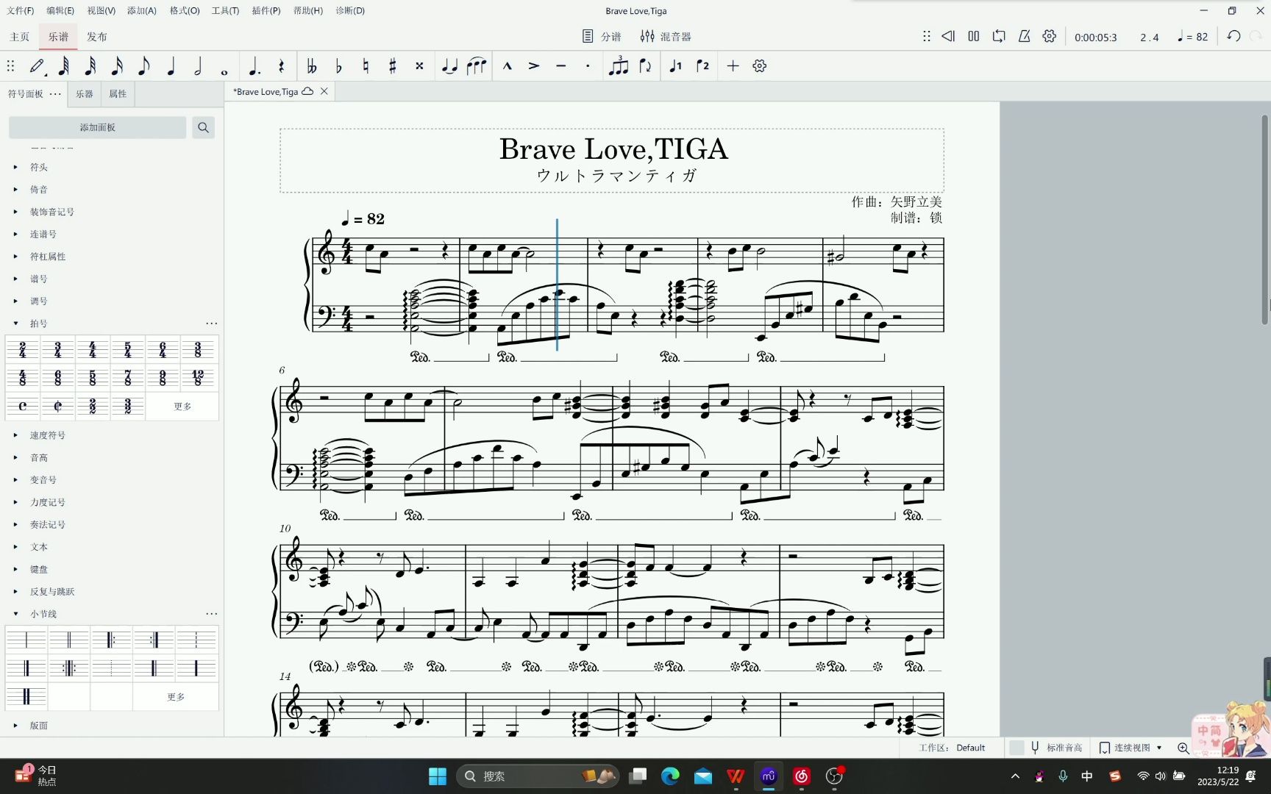This screenshot has height=794, width=1271.
Task: Show 更多 barlines
Action: click(175, 697)
